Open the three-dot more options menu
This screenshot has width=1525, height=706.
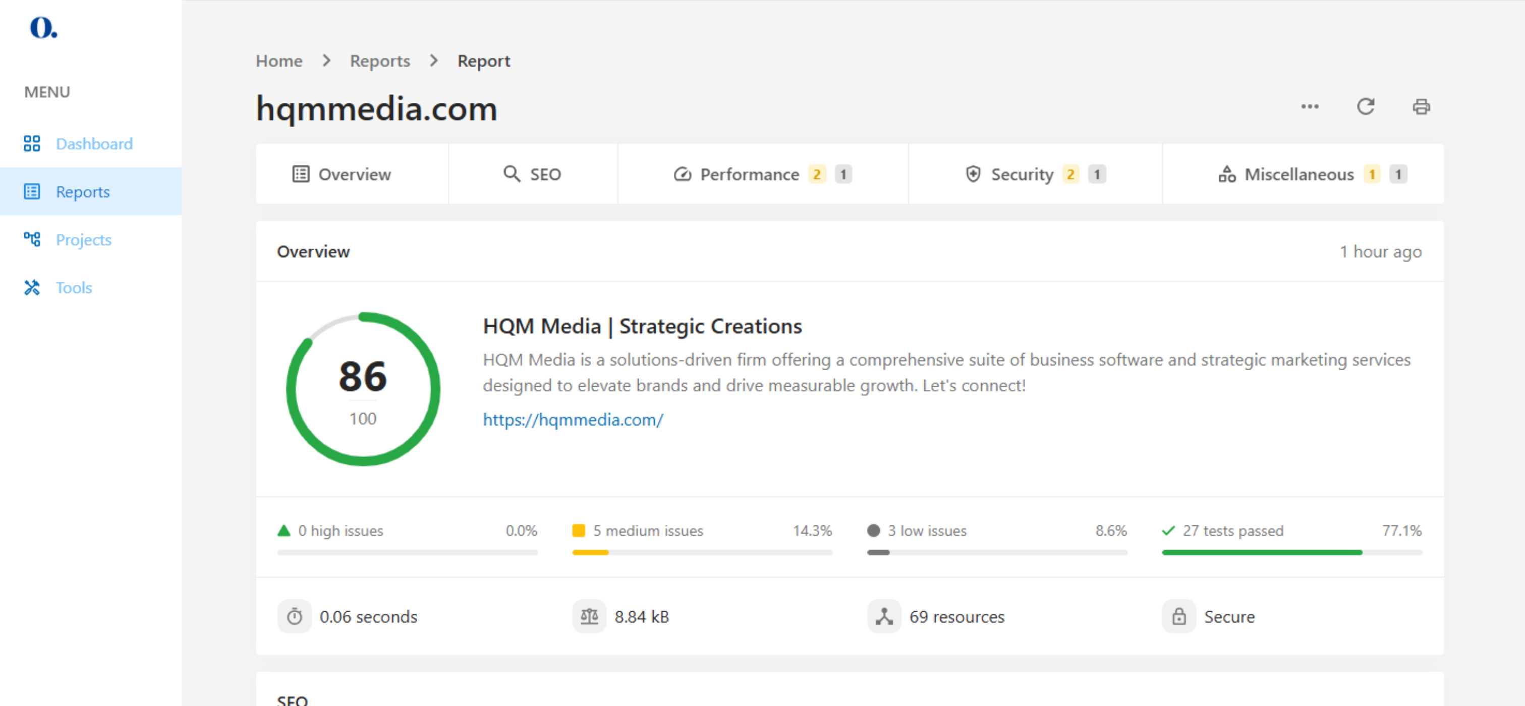point(1310,106)
